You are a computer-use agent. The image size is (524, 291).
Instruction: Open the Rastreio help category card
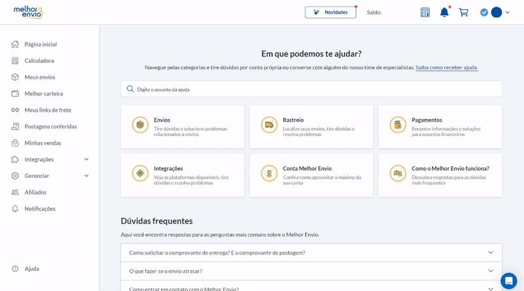click(311, 127)
